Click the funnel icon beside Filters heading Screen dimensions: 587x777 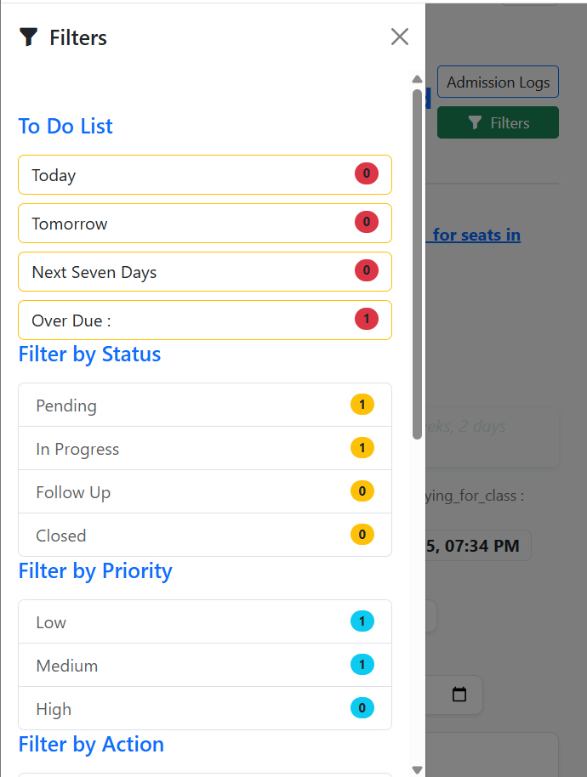29,37
